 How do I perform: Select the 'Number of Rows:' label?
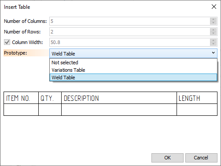pyautogui.click(x=22, y=32)
